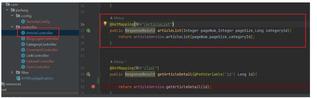Expand the filter folder chevron
The image size is (317, 98).
tap(12, 72)
